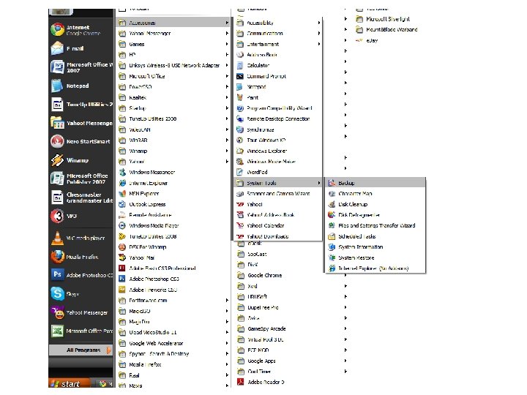Open the Google Apps folder
The height and width of the screenshot is (395, 527).
point(256,361)
